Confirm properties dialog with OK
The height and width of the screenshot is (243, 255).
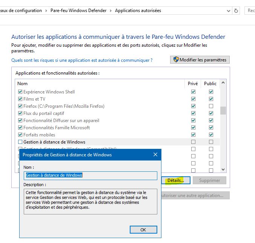pyautogui.click(x=143, y=230)
